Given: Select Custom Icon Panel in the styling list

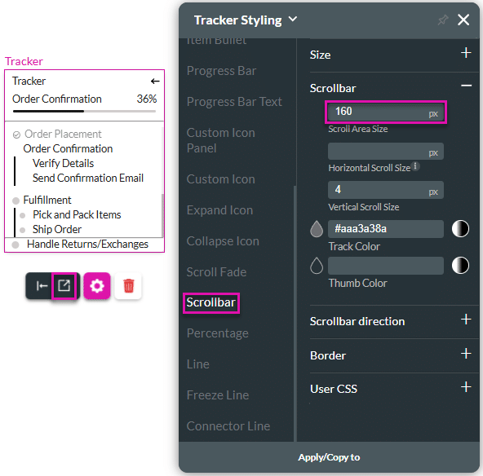Looking at the screenshot, I should 221,140.
